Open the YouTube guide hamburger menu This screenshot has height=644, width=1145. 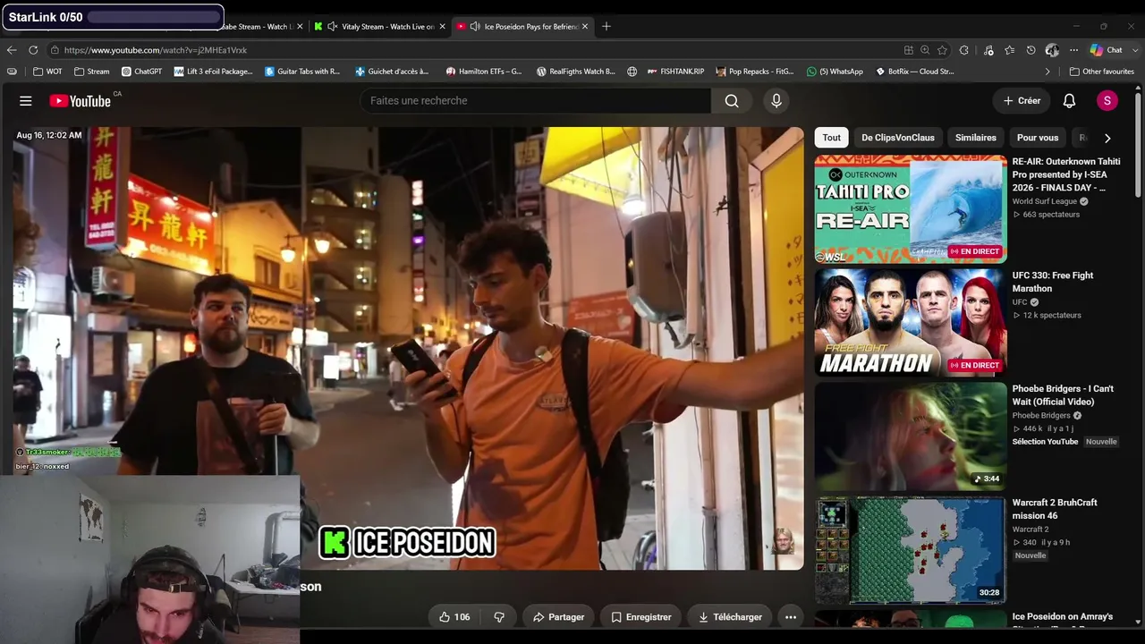point(26,101)
